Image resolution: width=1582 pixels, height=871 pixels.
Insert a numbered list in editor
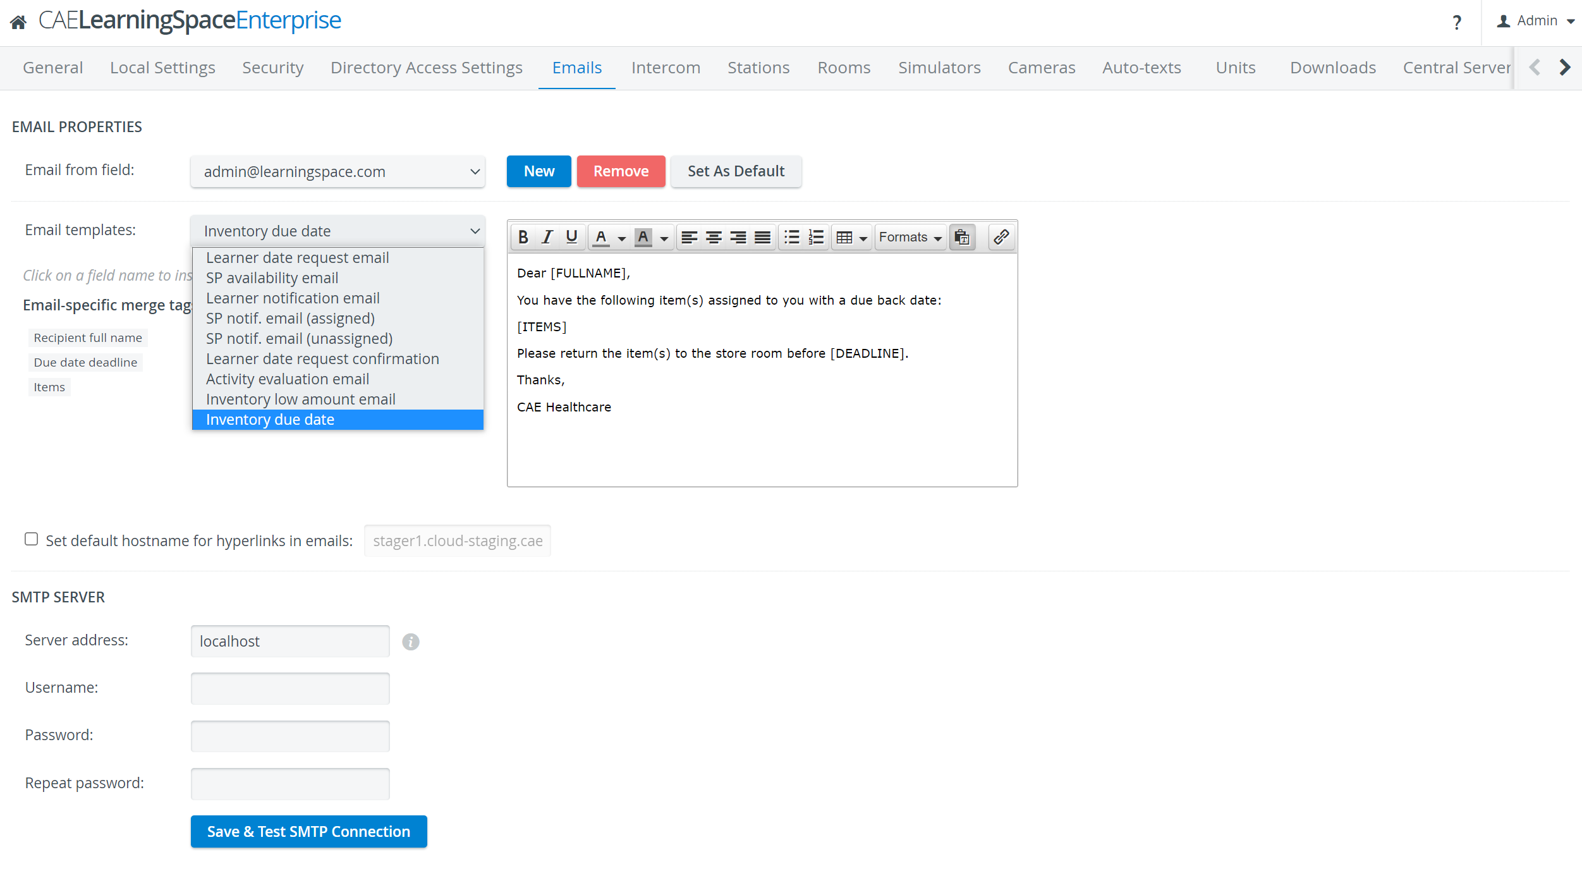(816, 237)
